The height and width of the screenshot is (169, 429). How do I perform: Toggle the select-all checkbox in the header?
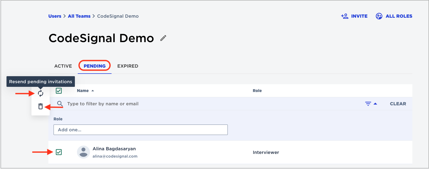(x=59, y=91)
